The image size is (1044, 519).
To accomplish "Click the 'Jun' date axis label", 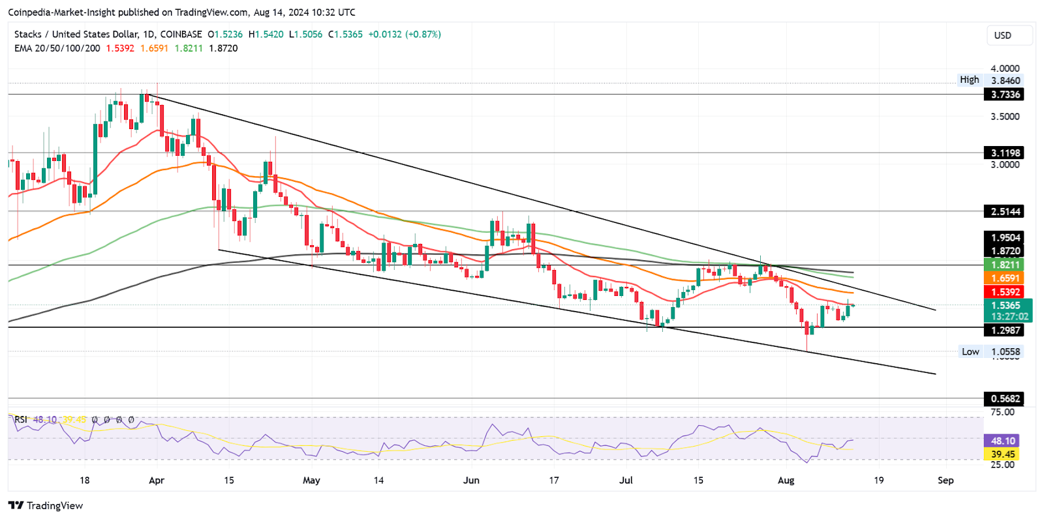I will click(471, 481).
